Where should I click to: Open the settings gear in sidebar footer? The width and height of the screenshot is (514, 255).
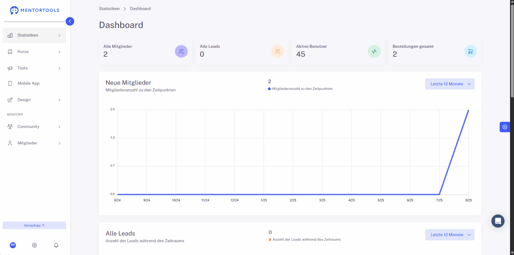(34, 245)
